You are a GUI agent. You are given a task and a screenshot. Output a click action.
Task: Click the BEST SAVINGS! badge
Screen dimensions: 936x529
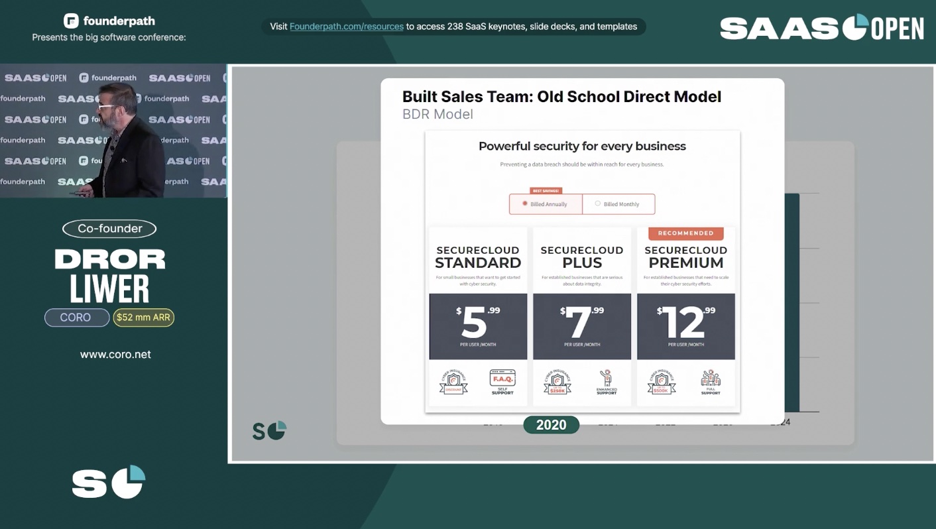tap(546, 191)
